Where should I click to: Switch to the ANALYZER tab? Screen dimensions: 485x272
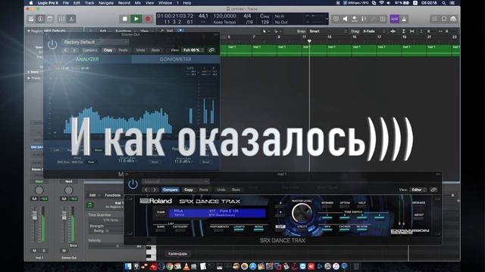coord(87,59)
